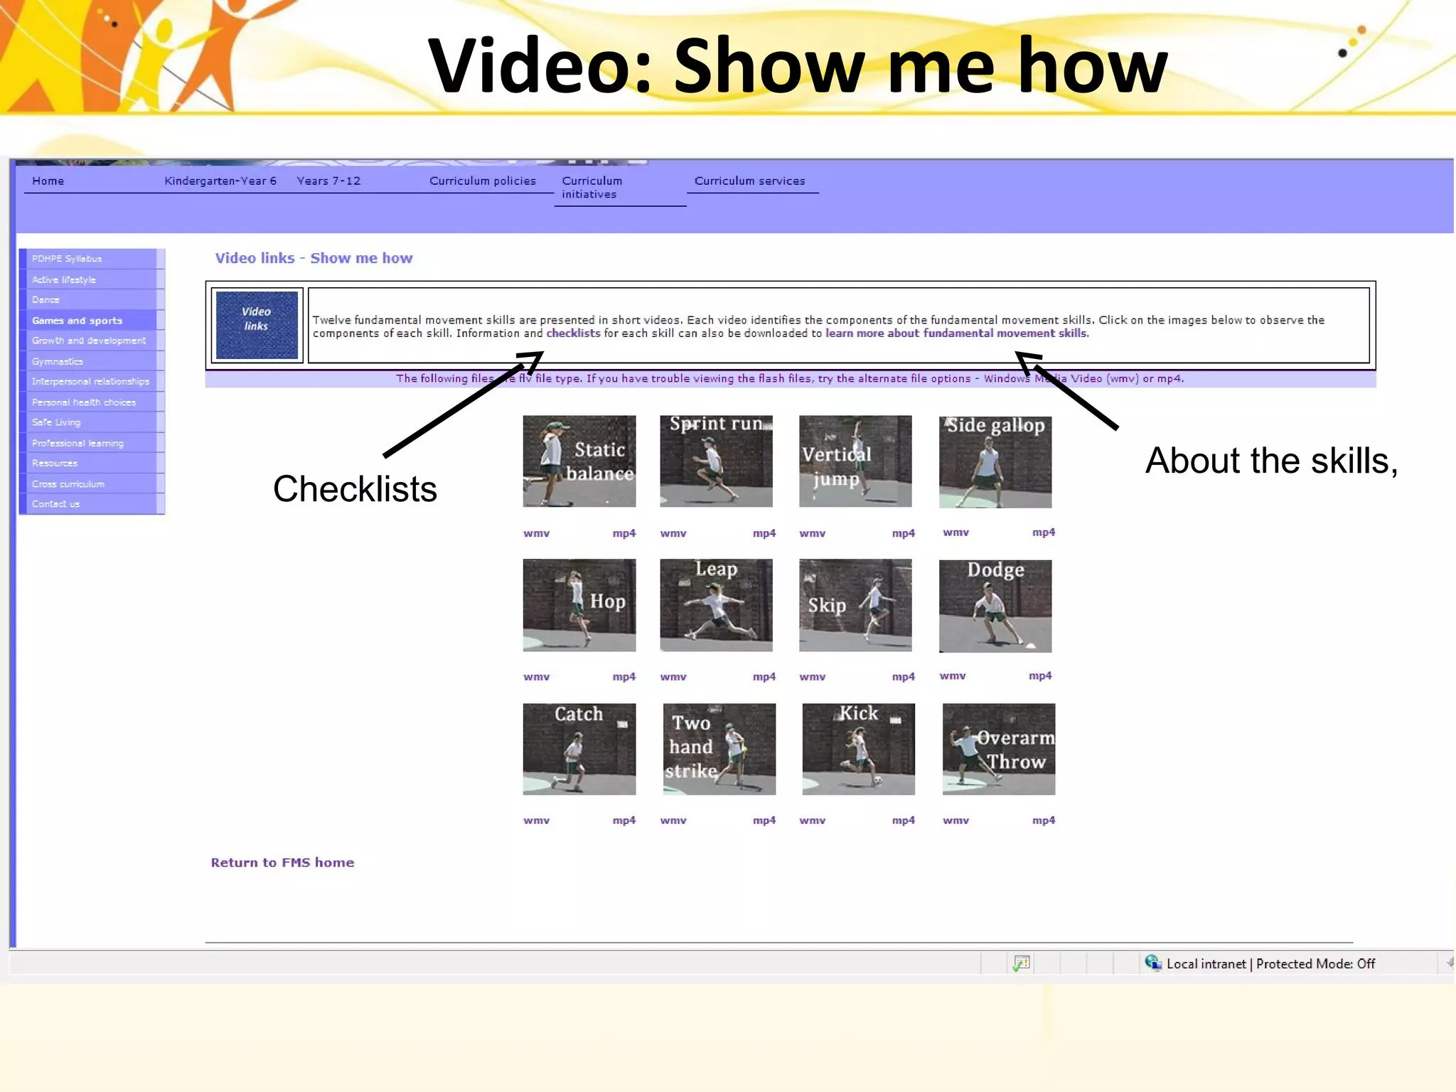Download Dodge mp4 file
Image resolution: width=1456 pixels, height=1092 pixels.
point(1040,676)
